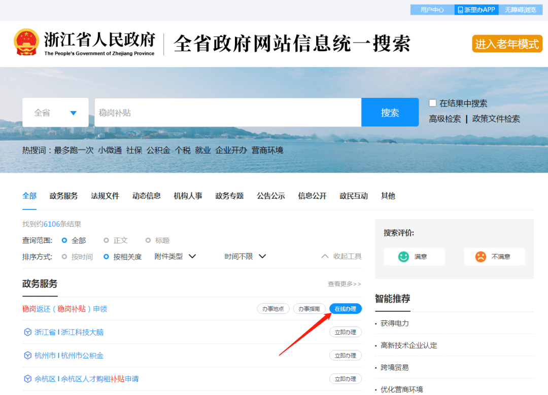Click the box icon beside 浙江科技大脑
This screenshot has width=548, height=395.
(28, 332)
